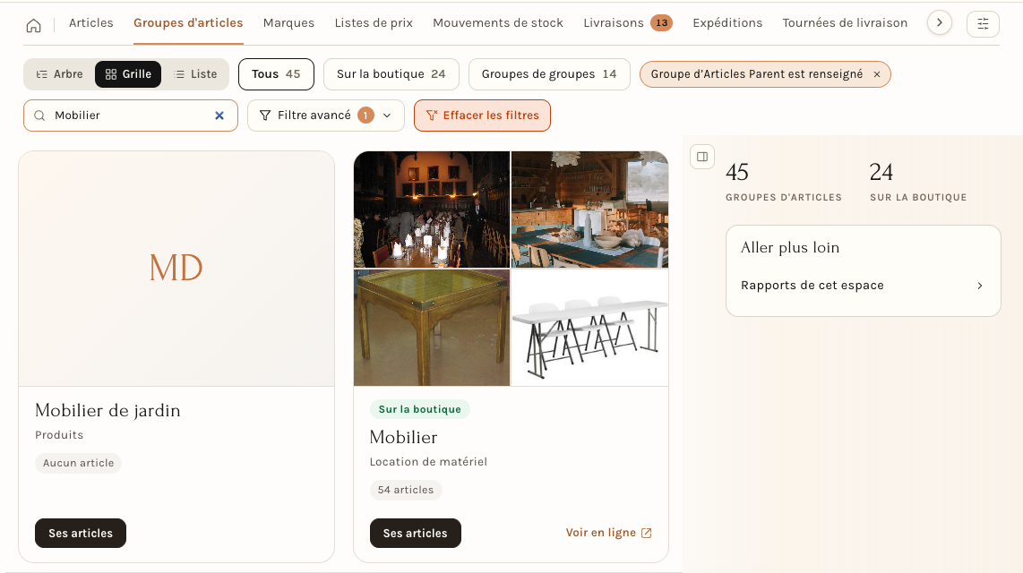Collapse the side panel icon

pos(702,157)
